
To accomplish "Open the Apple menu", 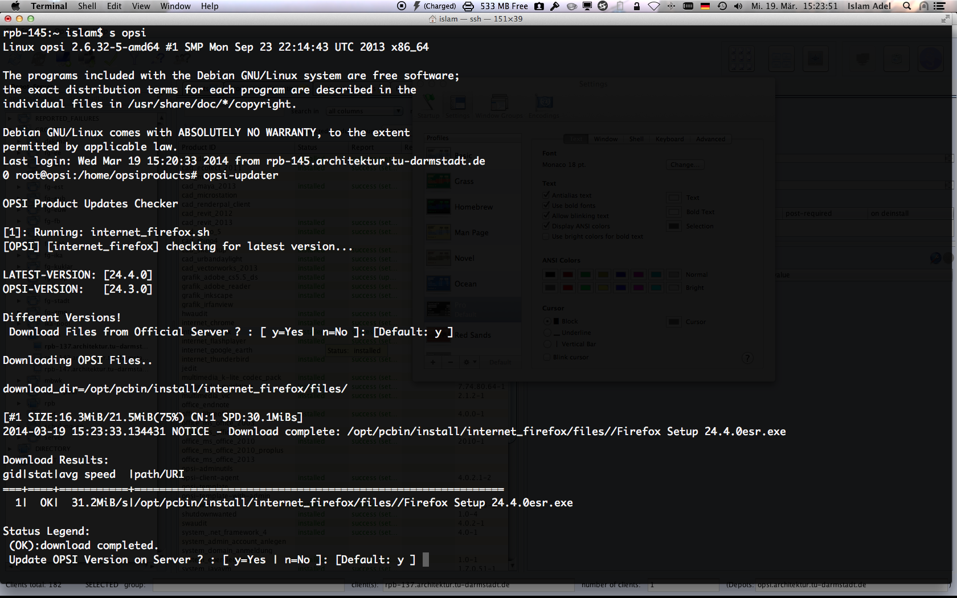I will click(x=15, y=6).
